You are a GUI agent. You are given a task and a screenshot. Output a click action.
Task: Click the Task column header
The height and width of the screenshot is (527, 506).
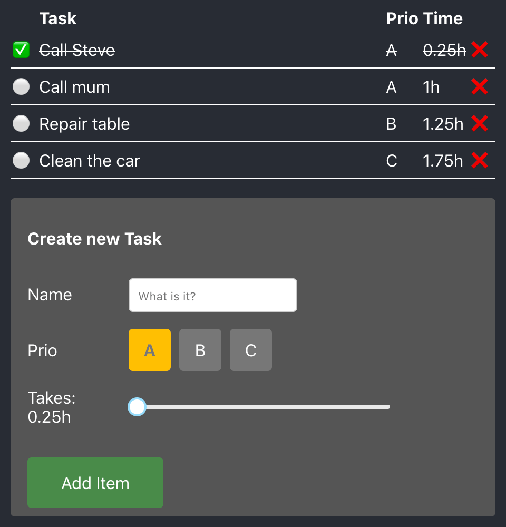click(58, 18)
